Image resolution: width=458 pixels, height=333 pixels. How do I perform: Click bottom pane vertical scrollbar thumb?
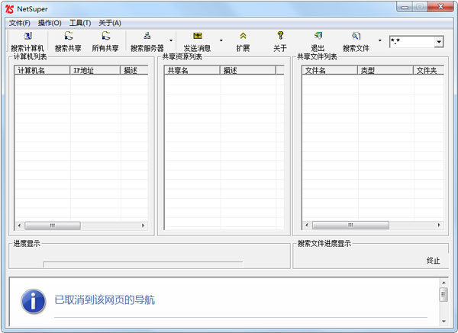pyautogui.click(x=443, y=294)
